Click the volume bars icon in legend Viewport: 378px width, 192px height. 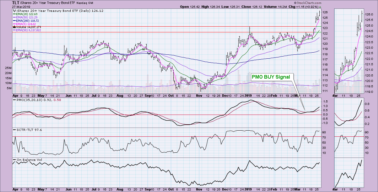(x=14, y=27)
